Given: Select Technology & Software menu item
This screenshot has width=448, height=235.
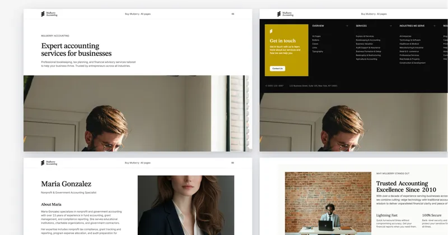Looking at the screenshot, I should coord(410,40).
